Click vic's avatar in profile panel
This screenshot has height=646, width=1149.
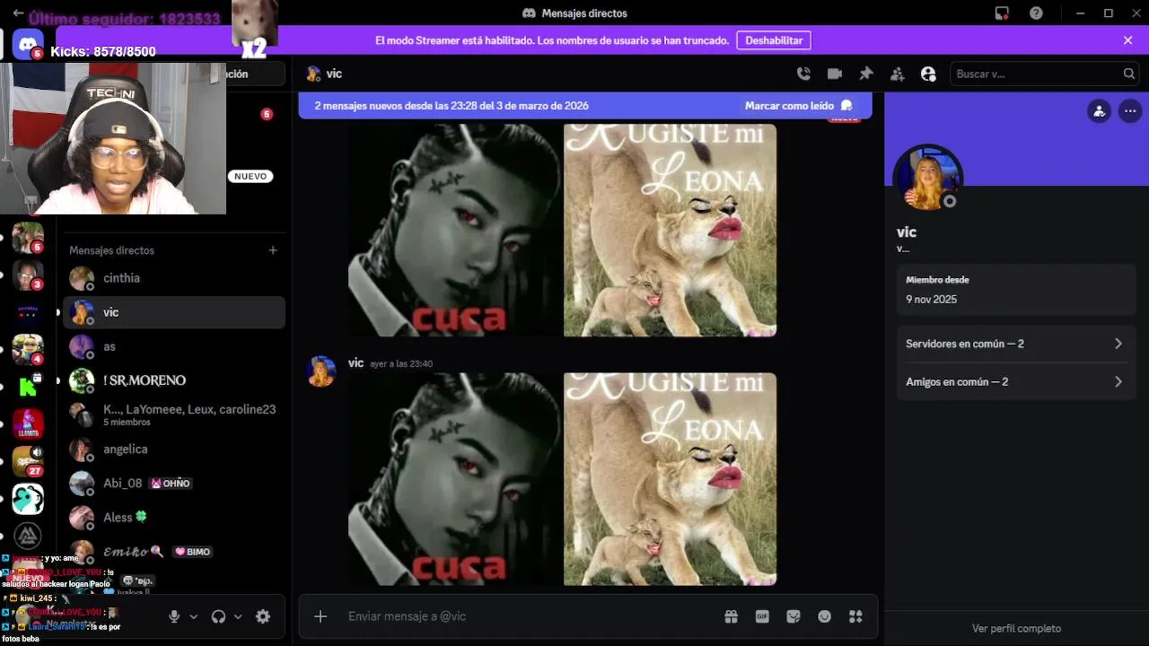coord(927,179)
